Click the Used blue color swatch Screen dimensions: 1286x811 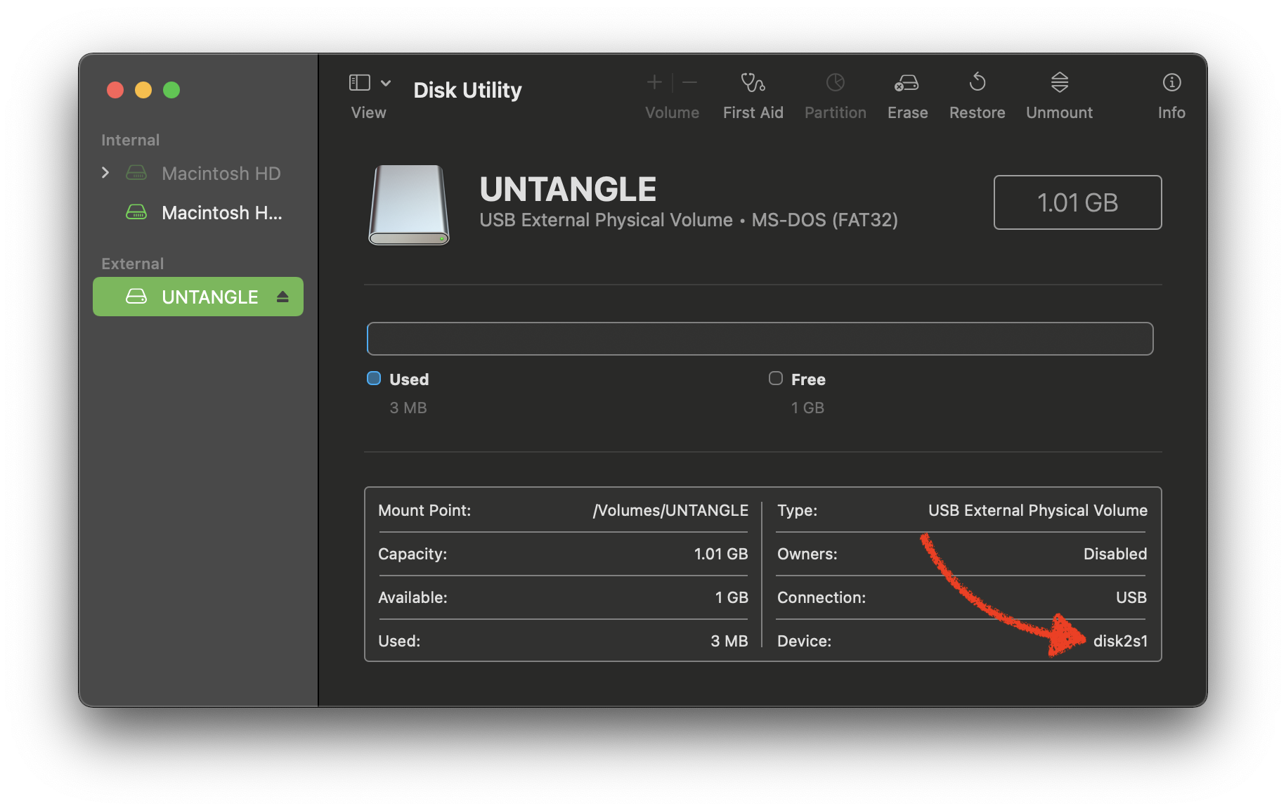tap(374, 379)
